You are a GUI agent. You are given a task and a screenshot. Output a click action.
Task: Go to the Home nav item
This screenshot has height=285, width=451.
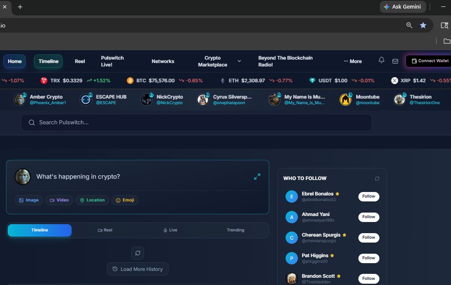click(15, 61)
